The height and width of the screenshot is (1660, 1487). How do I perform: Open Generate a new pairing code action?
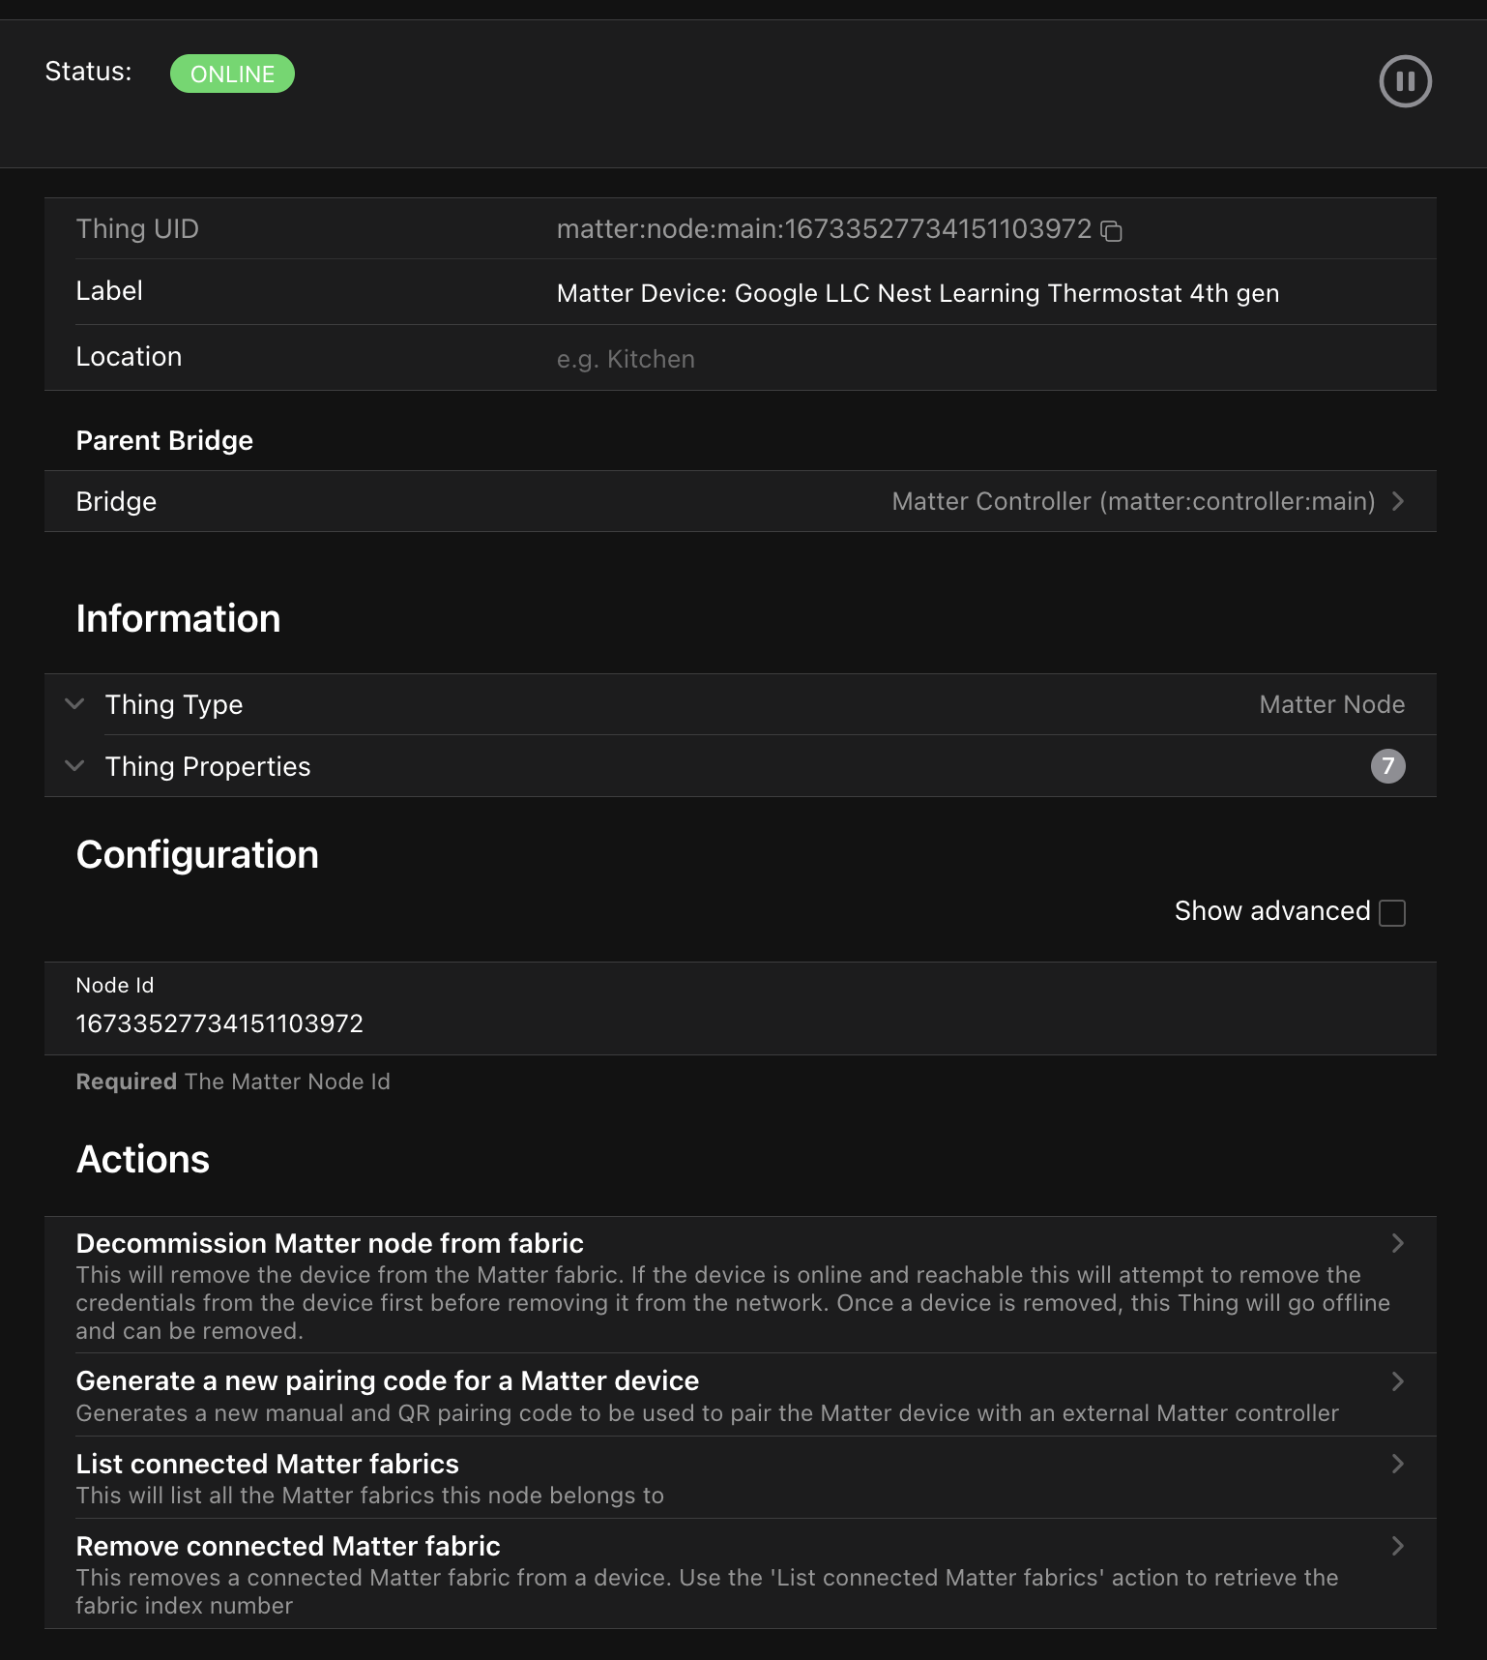point(387,1381)
